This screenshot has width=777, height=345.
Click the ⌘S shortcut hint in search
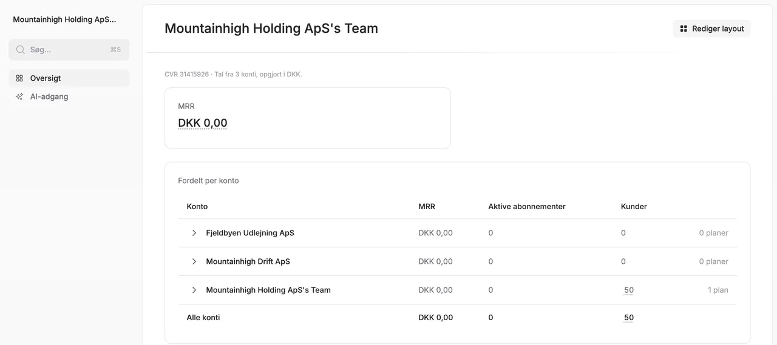pyautogui.click(x=115, y=50)
